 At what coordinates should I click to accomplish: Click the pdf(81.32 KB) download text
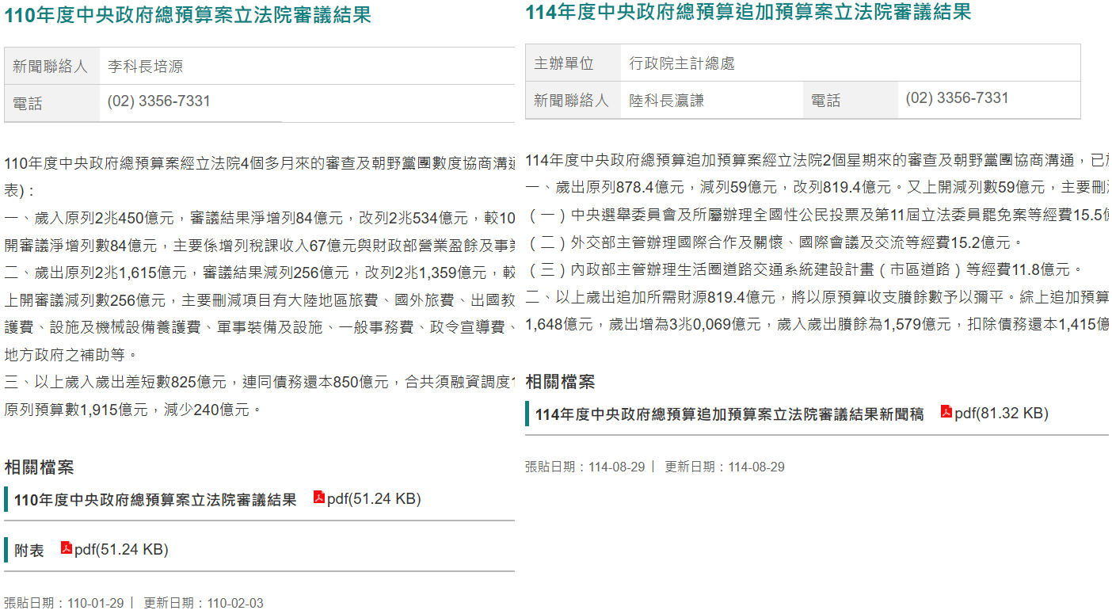[1001, 414]
